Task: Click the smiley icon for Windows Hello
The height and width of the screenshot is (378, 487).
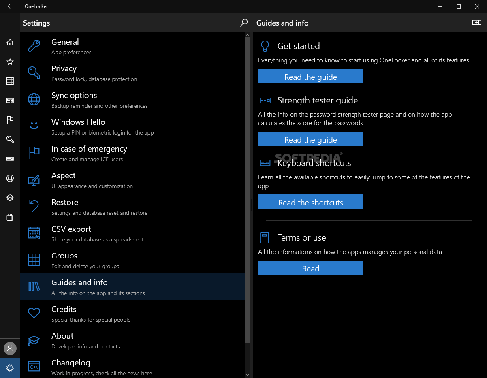Action: click(x=34, y=126)
